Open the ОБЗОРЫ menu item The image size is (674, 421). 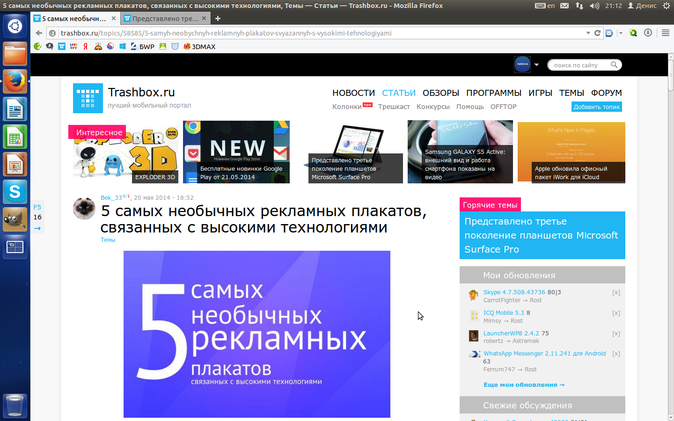tap(441, 93)
